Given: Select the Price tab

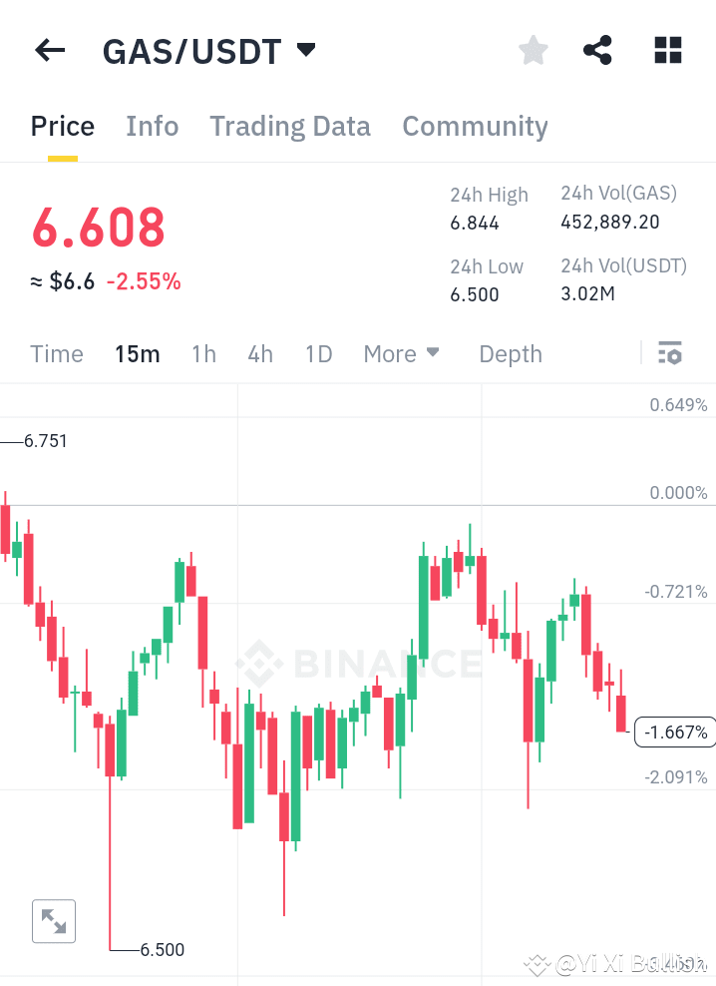Looking at the screenshot, I should (62, 126).
